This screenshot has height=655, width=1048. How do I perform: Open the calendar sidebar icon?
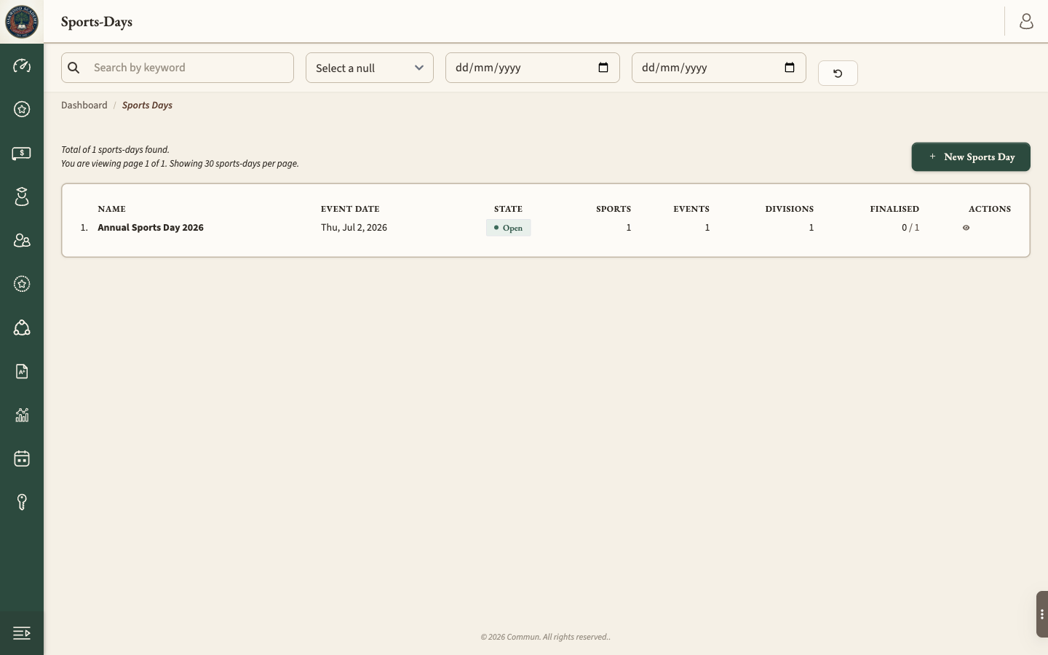[22, 458]
